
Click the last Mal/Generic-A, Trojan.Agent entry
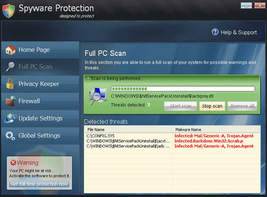click(x=214, y=146)
